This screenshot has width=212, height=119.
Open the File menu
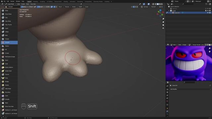click(4, 1)
